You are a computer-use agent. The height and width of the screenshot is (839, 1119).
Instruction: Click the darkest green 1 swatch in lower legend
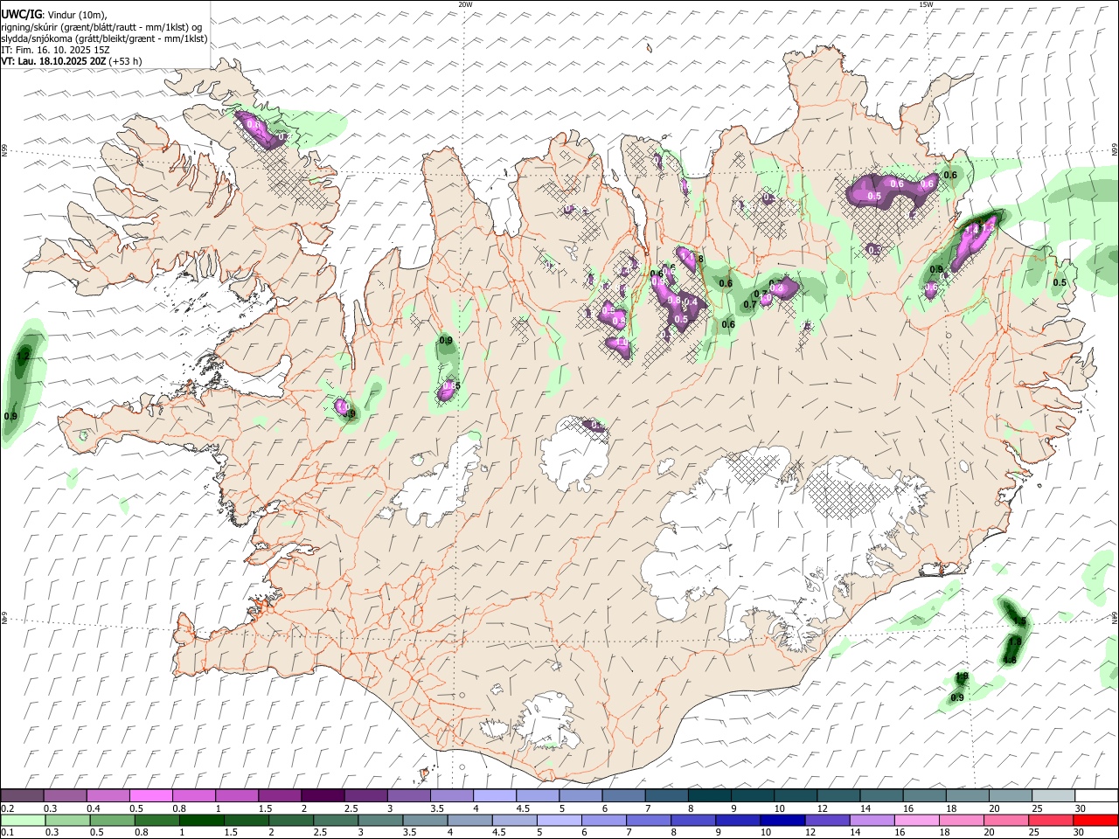tap(201, 821)
